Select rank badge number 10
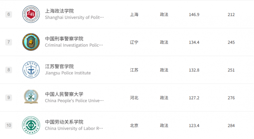 click(8, 125)
